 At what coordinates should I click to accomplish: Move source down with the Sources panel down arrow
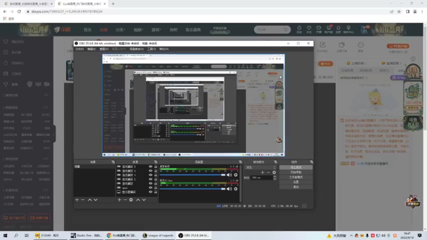(144, 199)
